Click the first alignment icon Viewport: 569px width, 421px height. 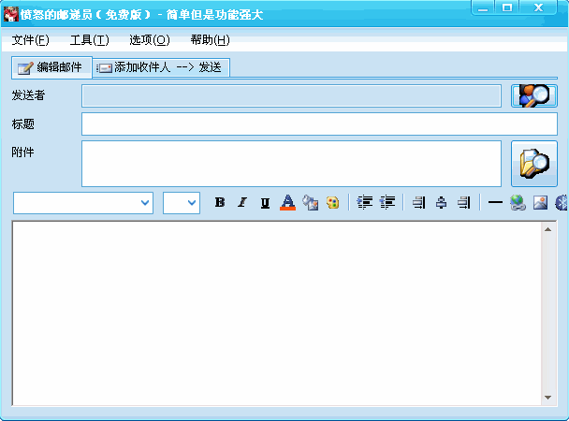pos(418,202)
